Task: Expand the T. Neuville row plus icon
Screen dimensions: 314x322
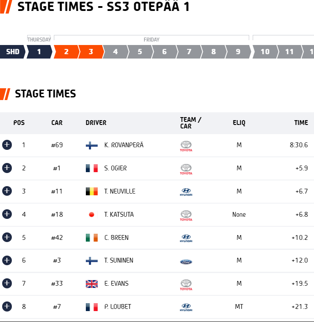Action: 7,191
